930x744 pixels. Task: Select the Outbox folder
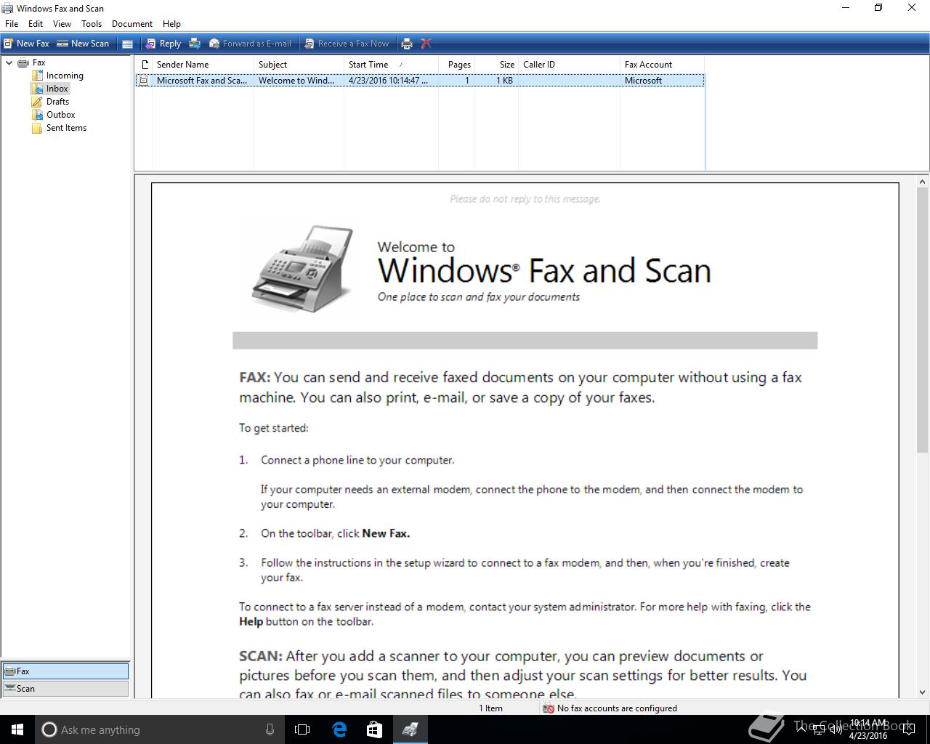(60, 115)
